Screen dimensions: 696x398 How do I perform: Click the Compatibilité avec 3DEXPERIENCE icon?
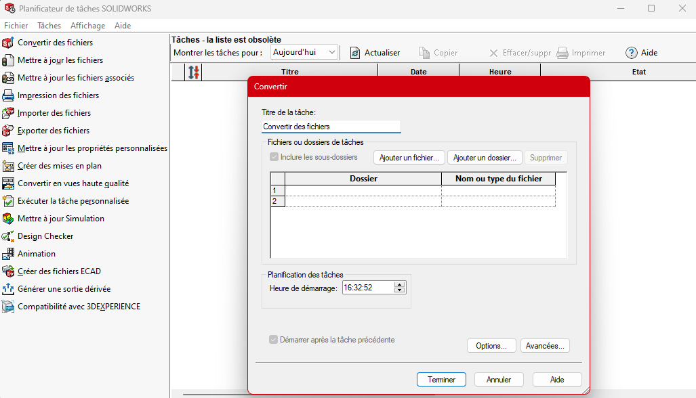tap(8, 306)
